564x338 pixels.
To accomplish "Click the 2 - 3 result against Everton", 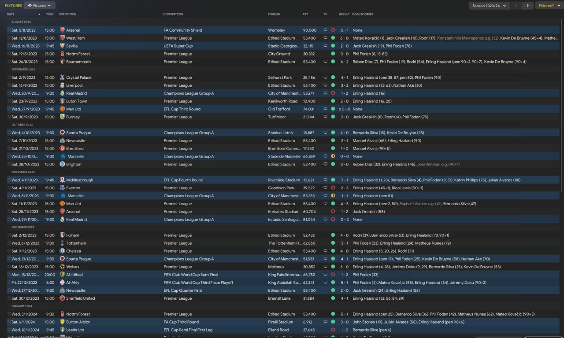I will (345, 188).
